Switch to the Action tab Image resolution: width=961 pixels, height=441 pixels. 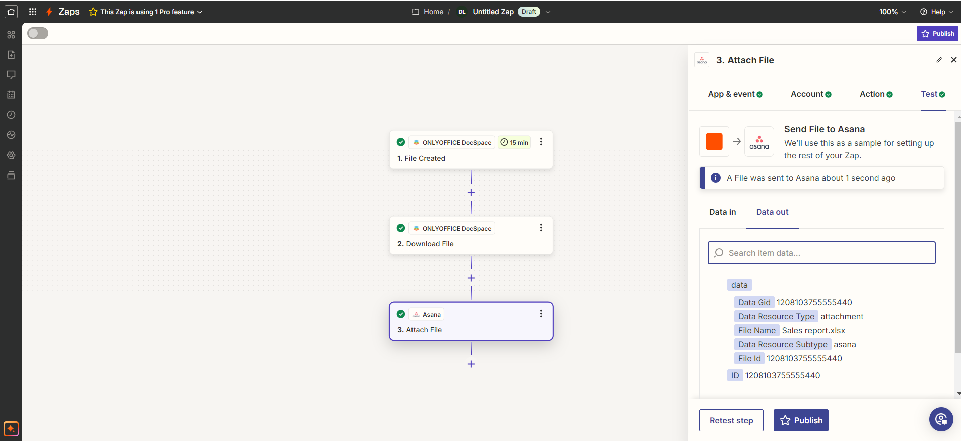(x=876, y=94)
